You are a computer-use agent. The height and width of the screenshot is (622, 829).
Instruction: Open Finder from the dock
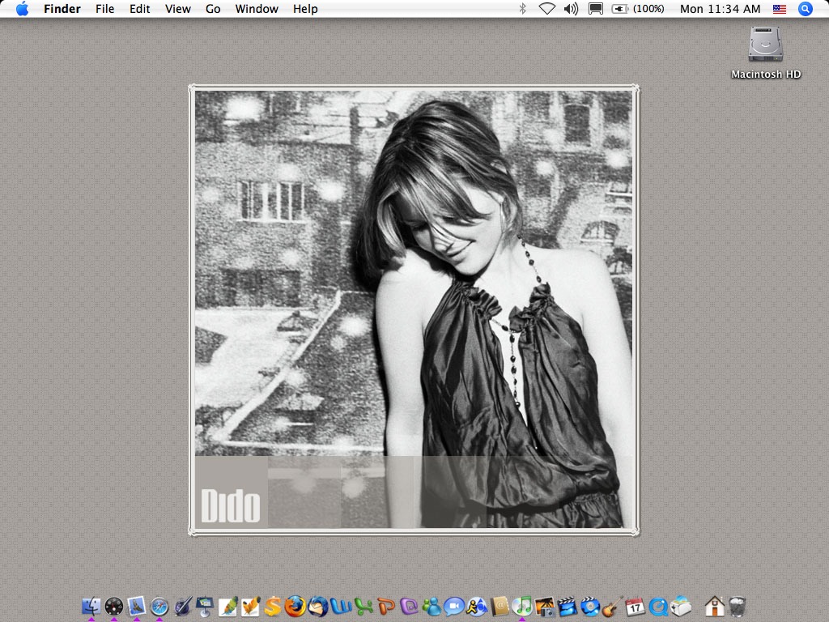(91, 606)
